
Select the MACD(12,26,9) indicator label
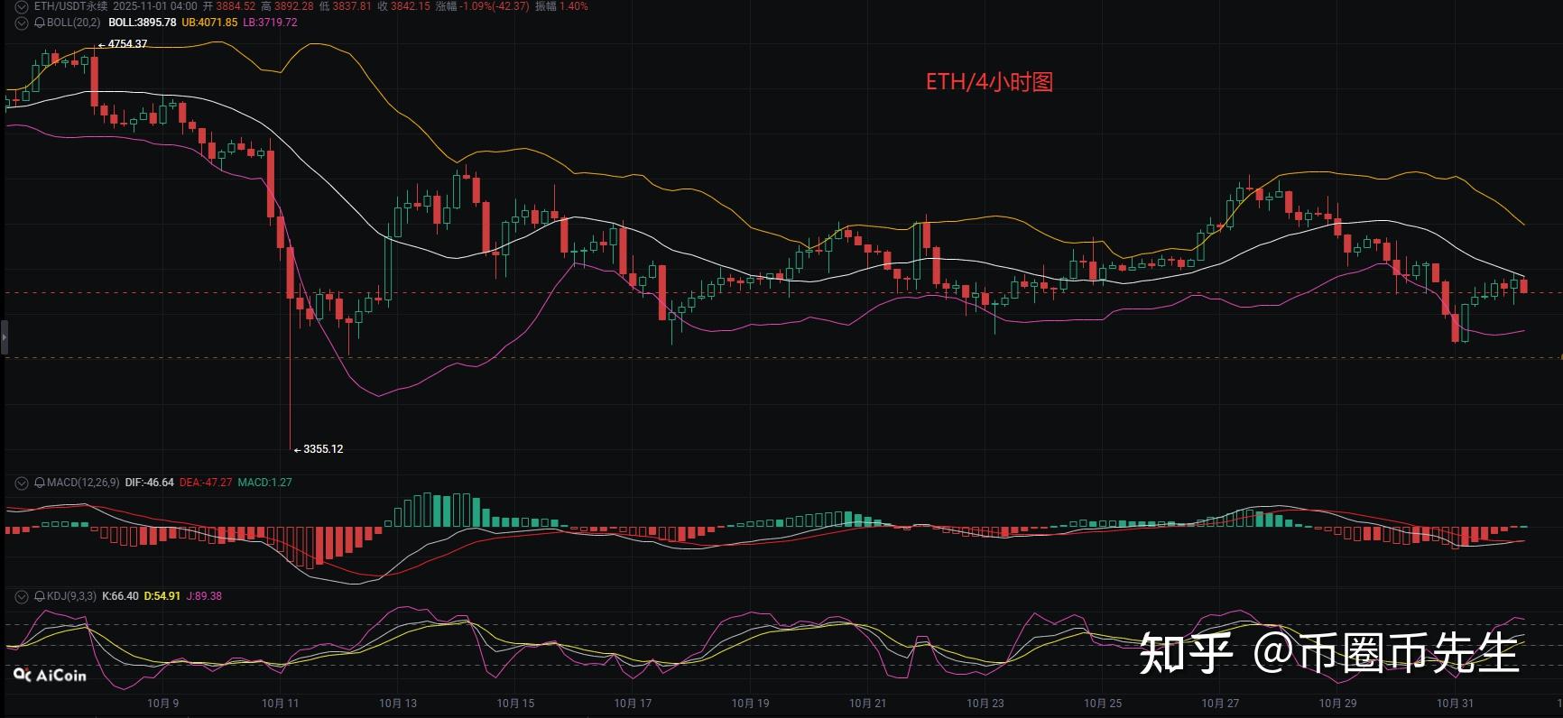pos(83,483)
